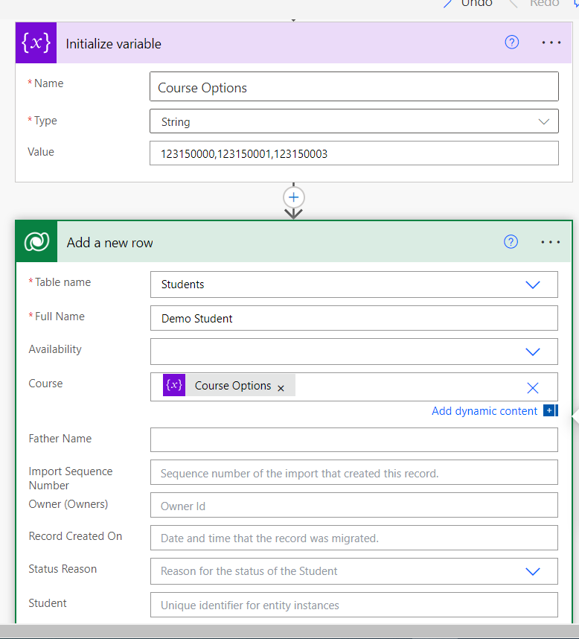Expand the Status Reason dropdown

(x=533, y=571)
